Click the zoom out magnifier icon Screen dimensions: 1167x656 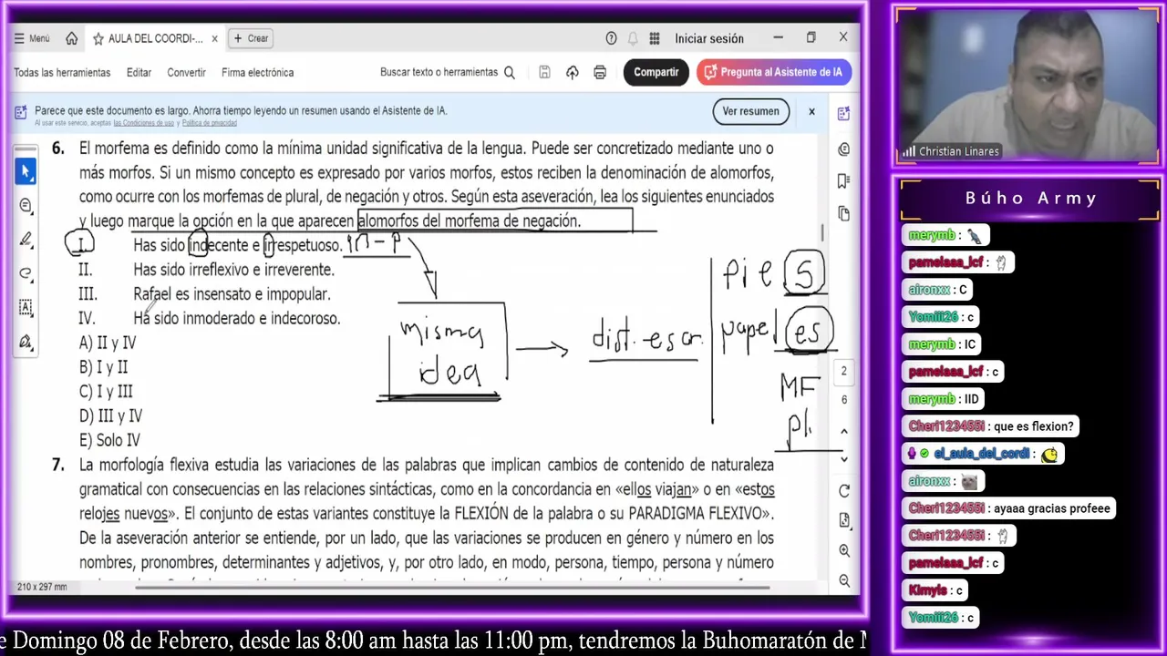click(x=843, y=579)
